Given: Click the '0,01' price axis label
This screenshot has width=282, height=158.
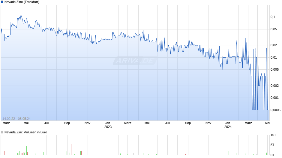Looking at the screenshot, I should click(274, 57).
